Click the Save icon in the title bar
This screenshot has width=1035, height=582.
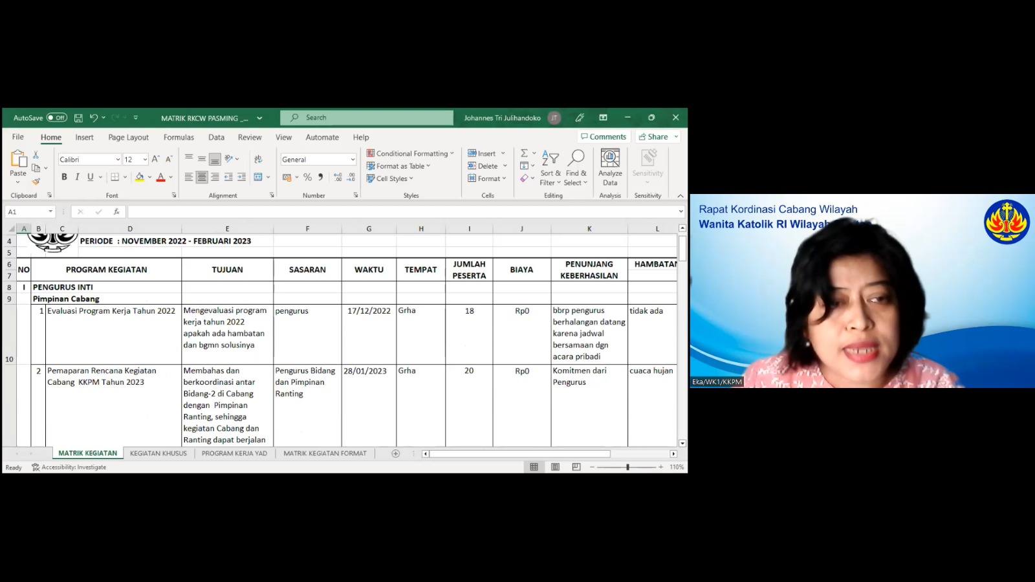[x=78, y=118]
